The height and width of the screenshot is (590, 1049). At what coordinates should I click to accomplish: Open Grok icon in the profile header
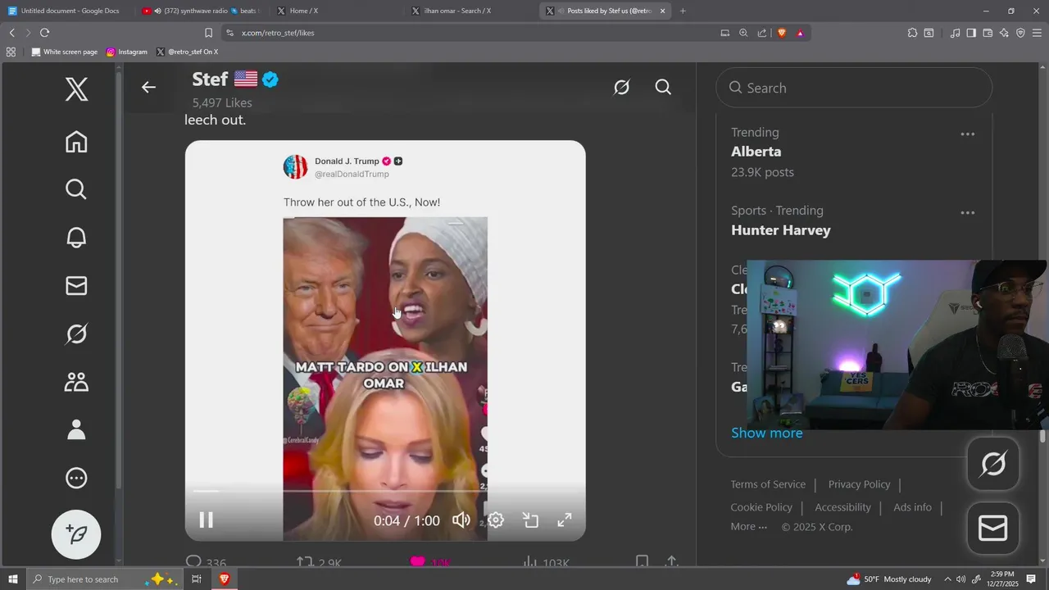coord(622,87)
